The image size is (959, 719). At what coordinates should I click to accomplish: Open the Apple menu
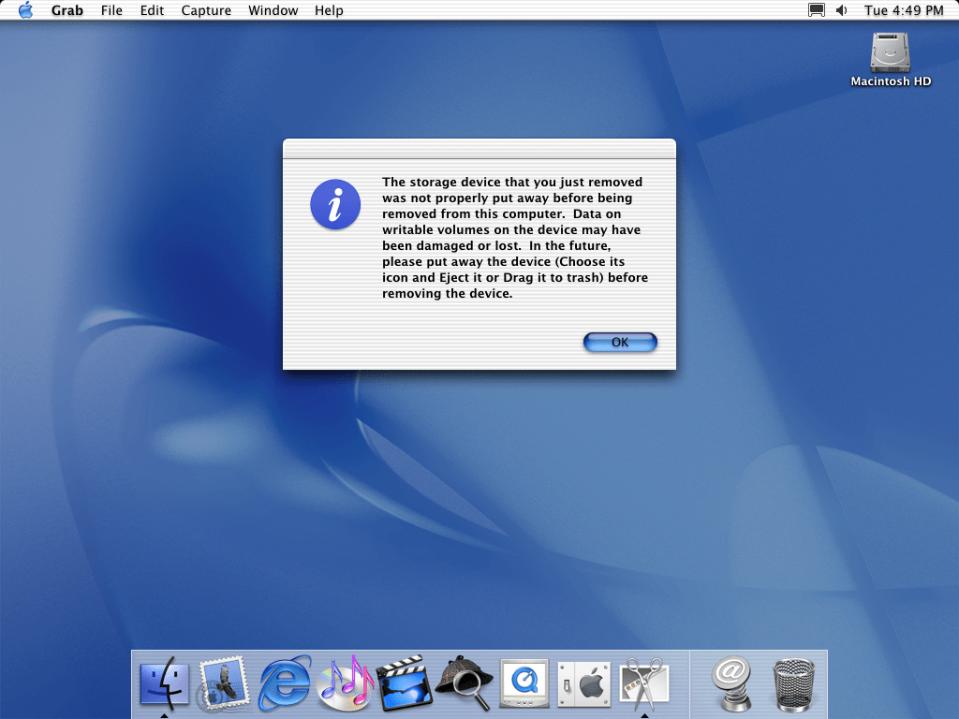(x=25, y=9)
